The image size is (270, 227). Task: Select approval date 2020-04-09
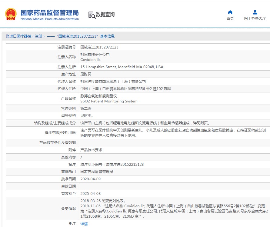(x=91, y=179)
